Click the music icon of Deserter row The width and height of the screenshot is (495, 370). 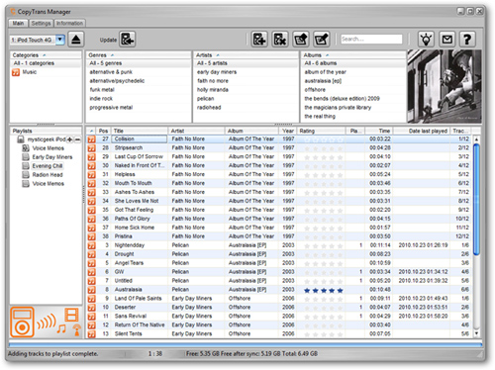[91, 308]
